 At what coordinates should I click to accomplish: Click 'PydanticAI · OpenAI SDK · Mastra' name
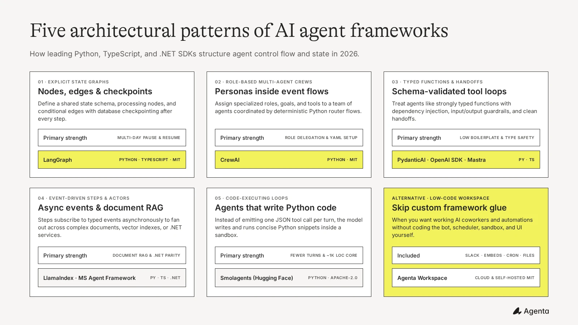441,160
